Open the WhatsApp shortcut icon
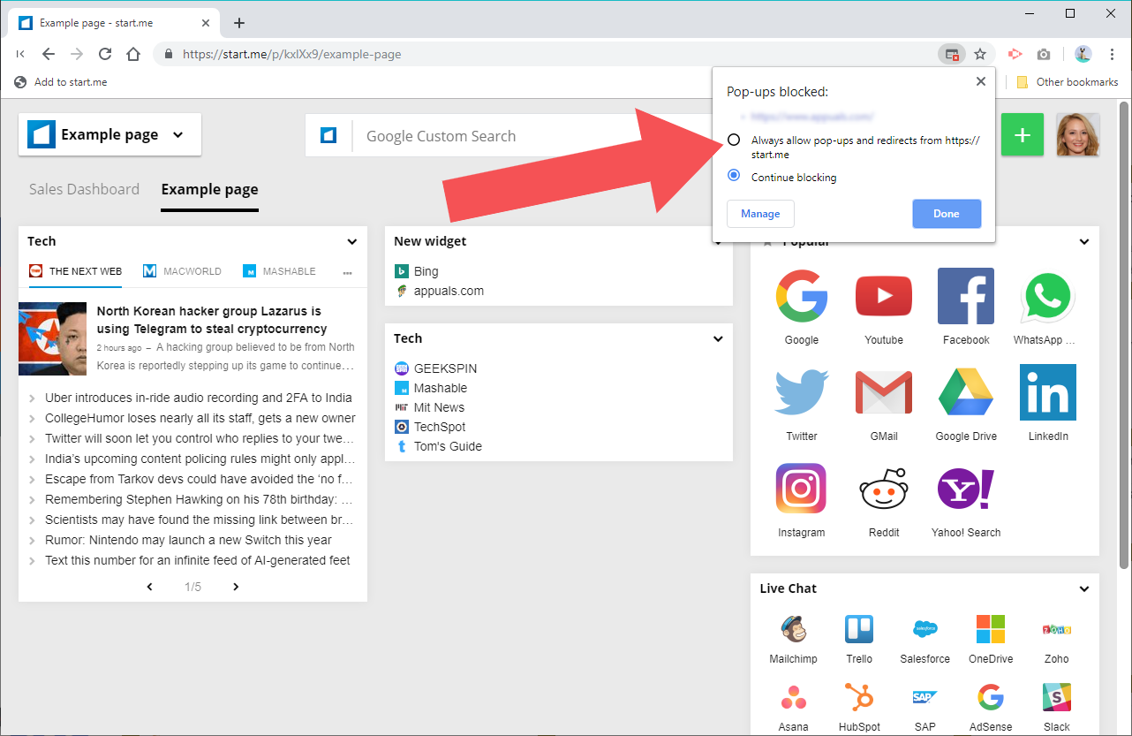 (x=1047, y=296)
